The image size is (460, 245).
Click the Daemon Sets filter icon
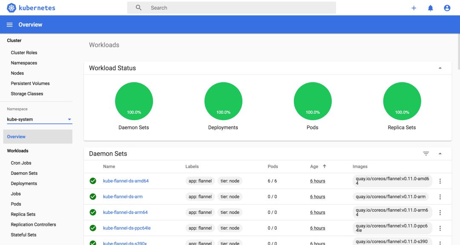tap(426, 153)
